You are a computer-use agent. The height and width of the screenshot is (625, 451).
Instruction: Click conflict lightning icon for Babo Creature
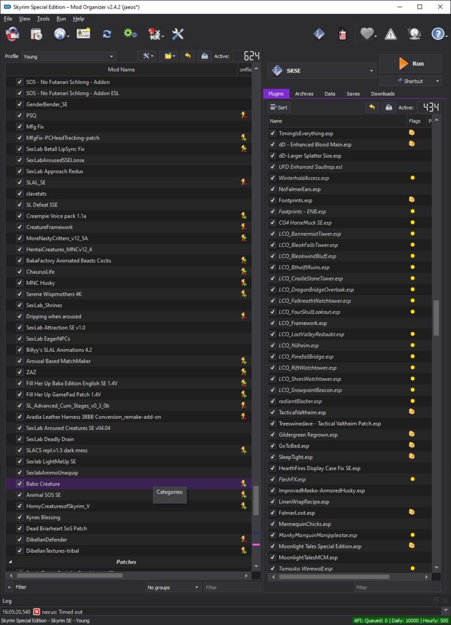[x=244, y=483]
